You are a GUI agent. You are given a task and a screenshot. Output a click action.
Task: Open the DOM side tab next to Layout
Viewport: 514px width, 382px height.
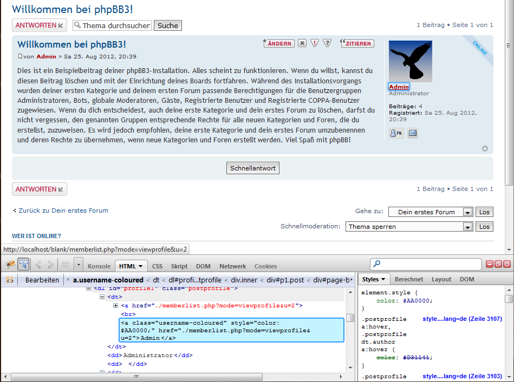coord(467,279)
